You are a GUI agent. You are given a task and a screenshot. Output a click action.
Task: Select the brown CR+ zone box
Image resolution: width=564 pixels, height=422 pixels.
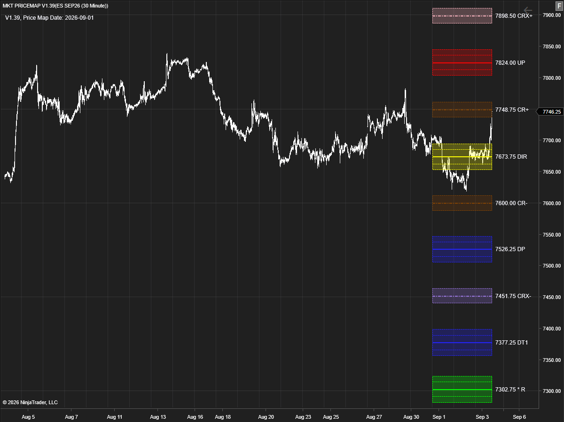462,110
